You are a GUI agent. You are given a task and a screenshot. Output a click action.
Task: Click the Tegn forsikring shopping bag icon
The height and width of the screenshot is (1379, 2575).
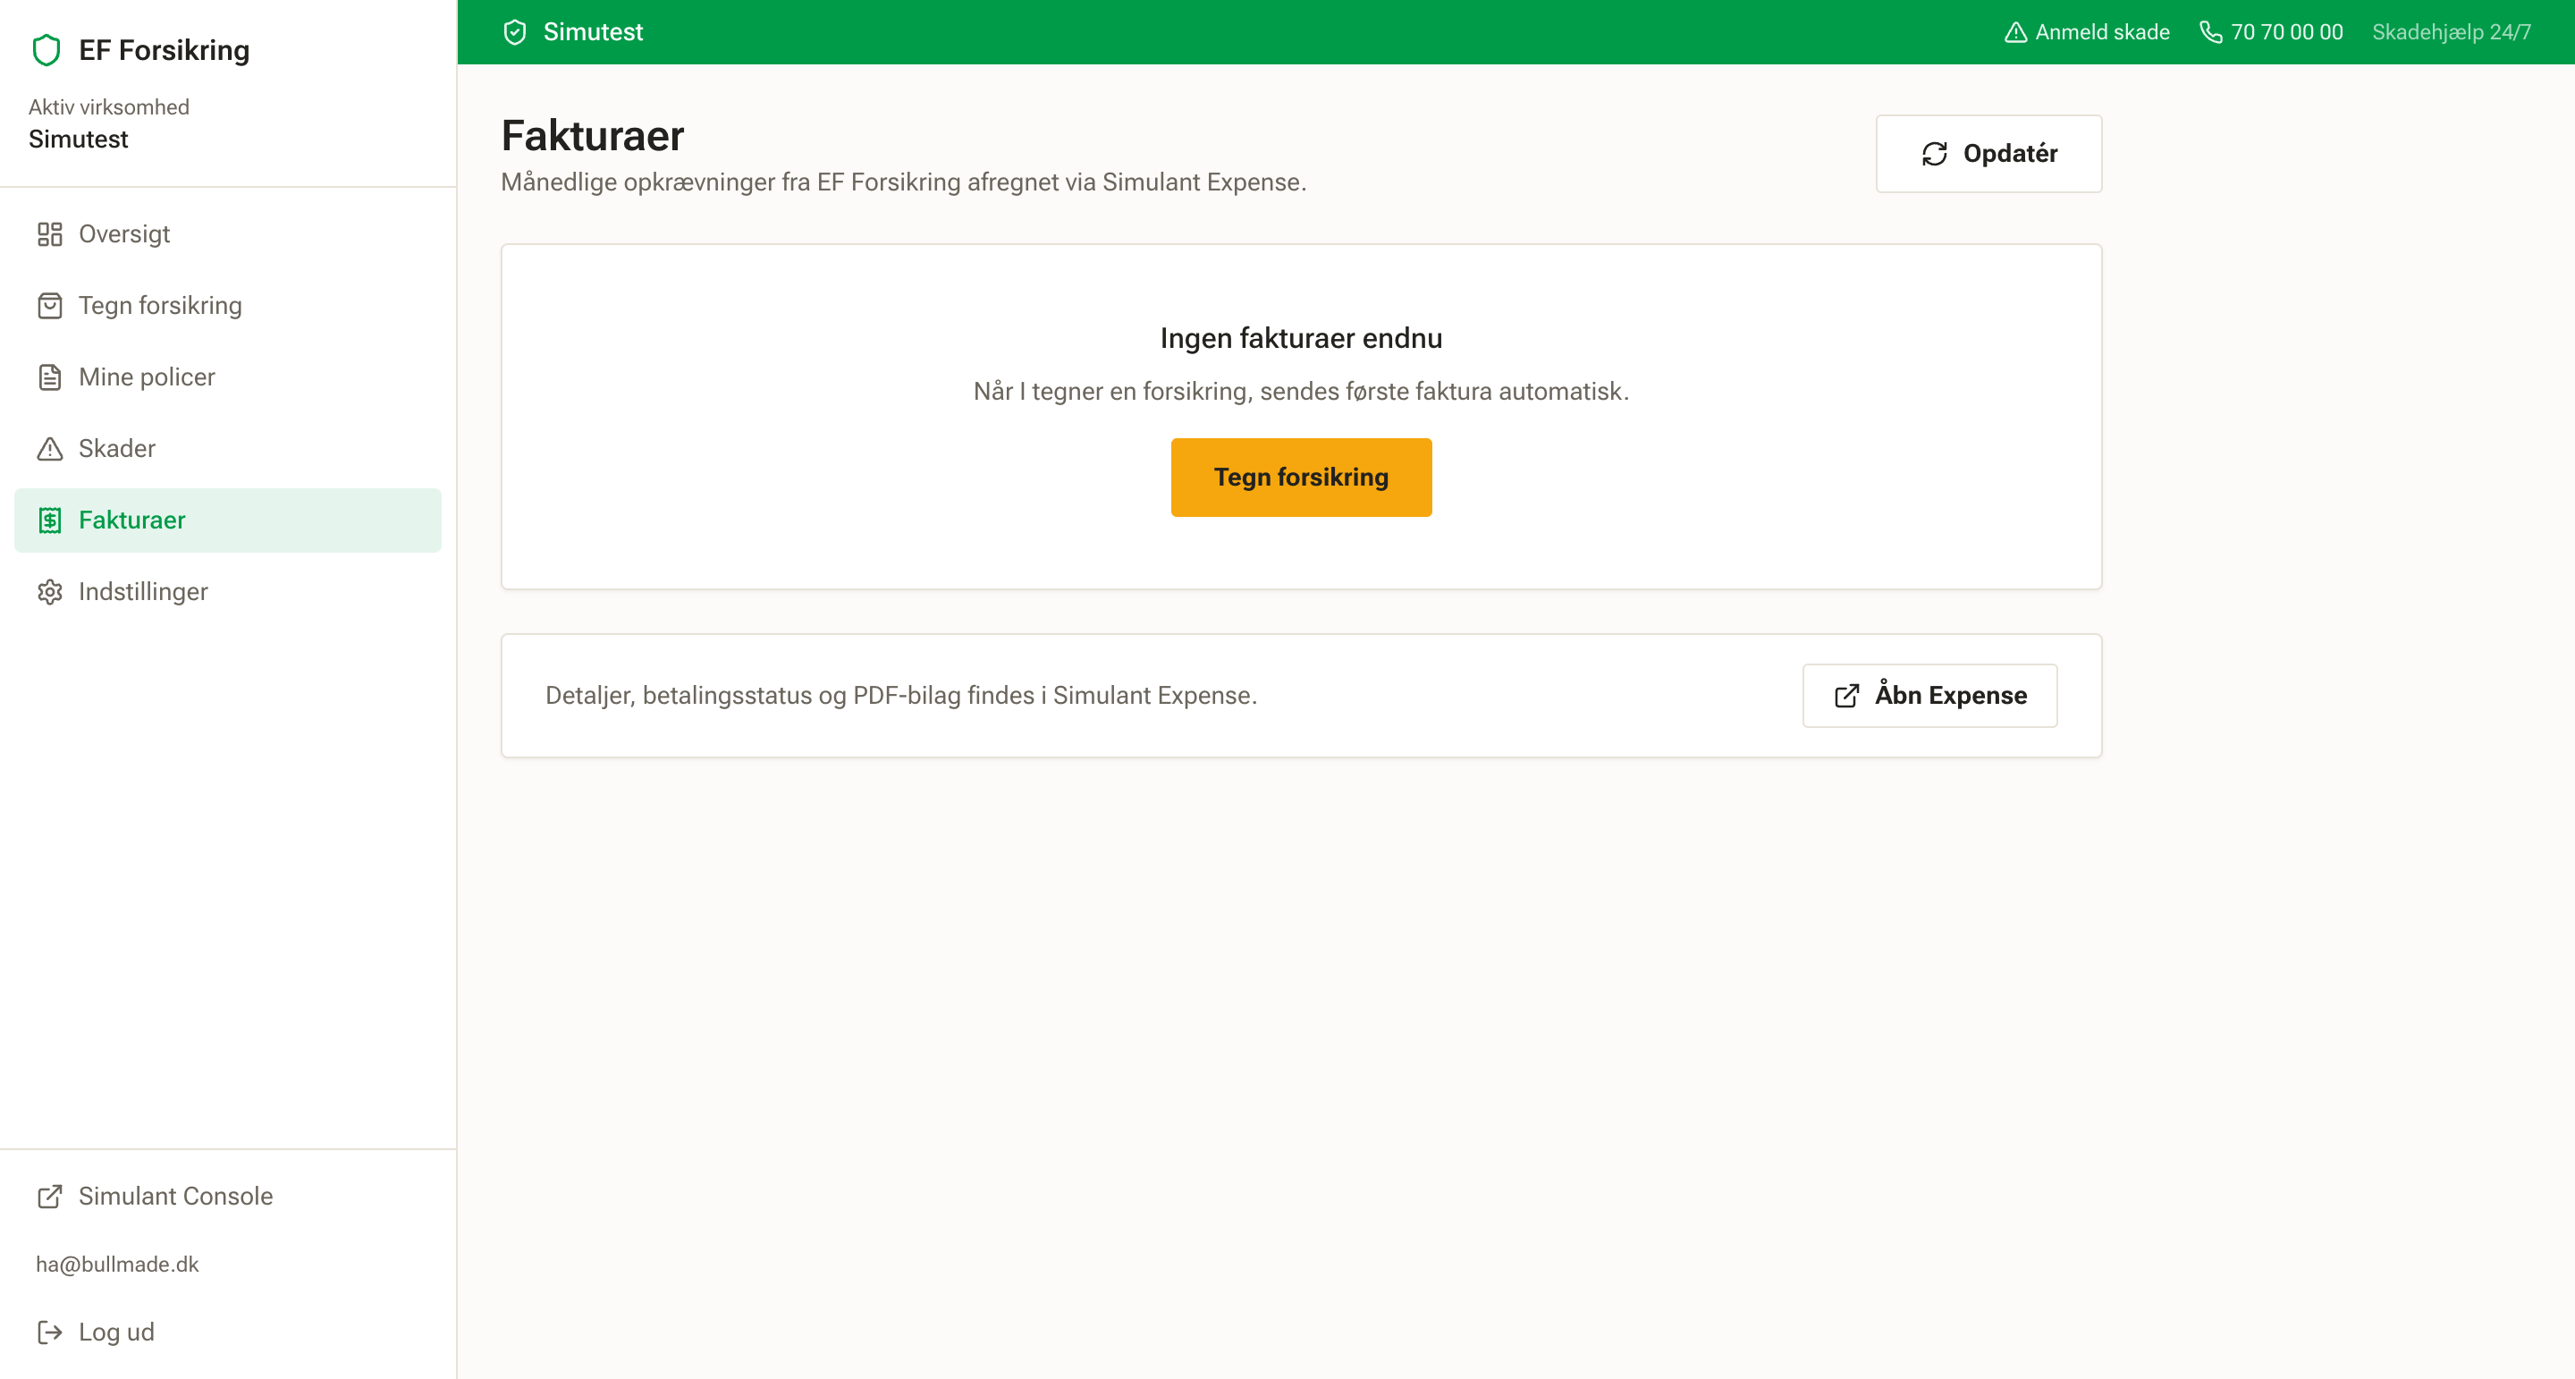click(50, 305)
